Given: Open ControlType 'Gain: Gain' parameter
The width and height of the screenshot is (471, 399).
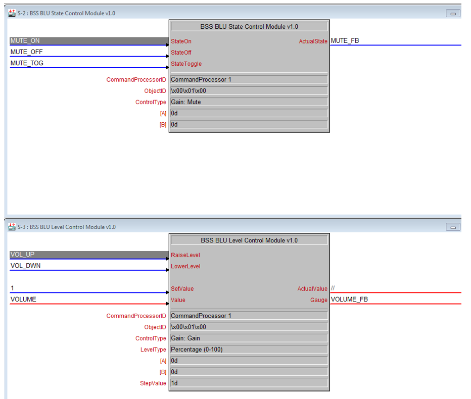Looking at the screenshot, I should pos(249,338).
